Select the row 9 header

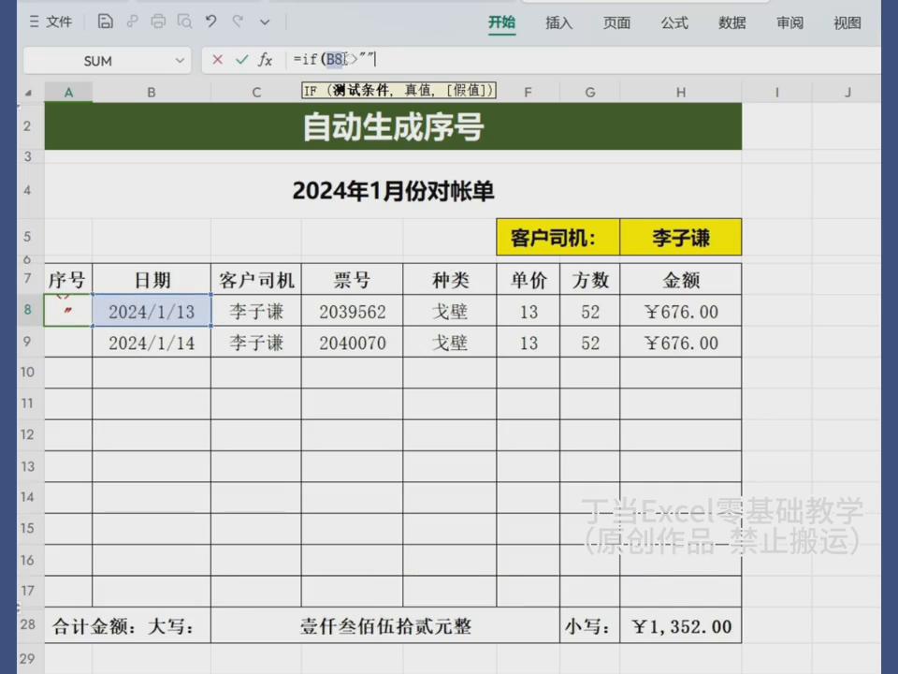tap(28, 343)
